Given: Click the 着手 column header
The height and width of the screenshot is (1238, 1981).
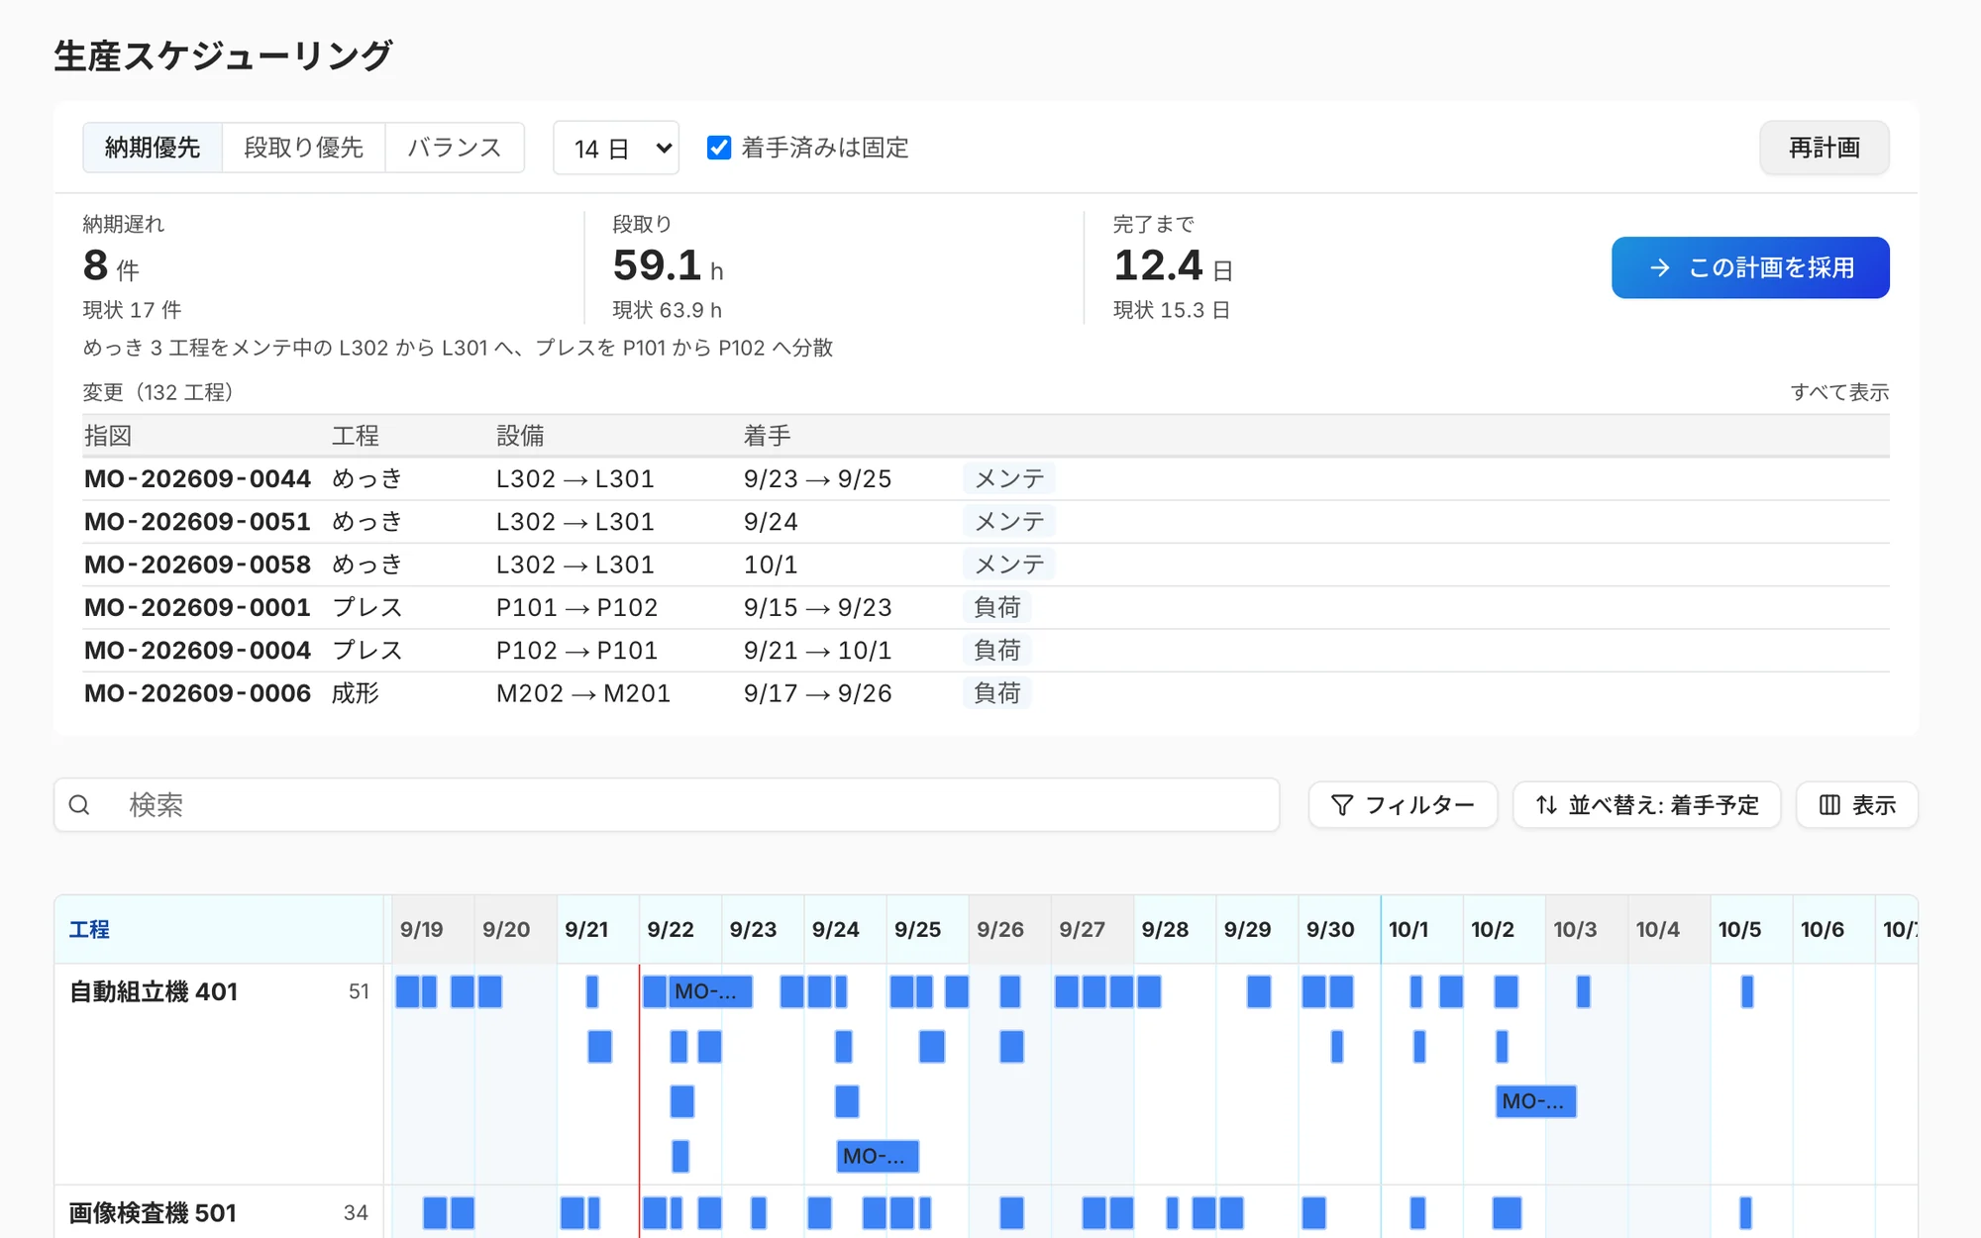Looking at the screenshot, I should (x=768, y=436).
